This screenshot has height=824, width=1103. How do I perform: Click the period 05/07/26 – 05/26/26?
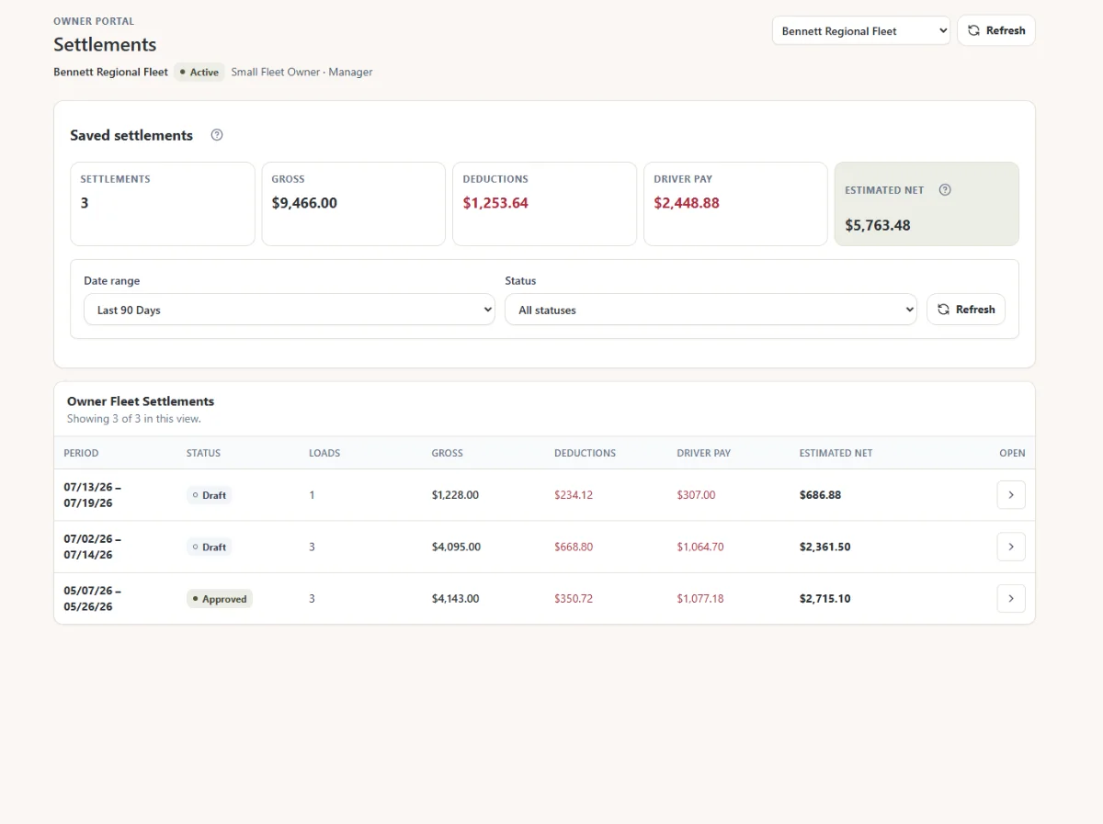[92, 599]
